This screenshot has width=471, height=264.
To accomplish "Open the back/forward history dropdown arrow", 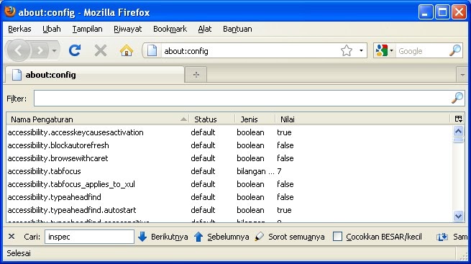I will (54, 51).
